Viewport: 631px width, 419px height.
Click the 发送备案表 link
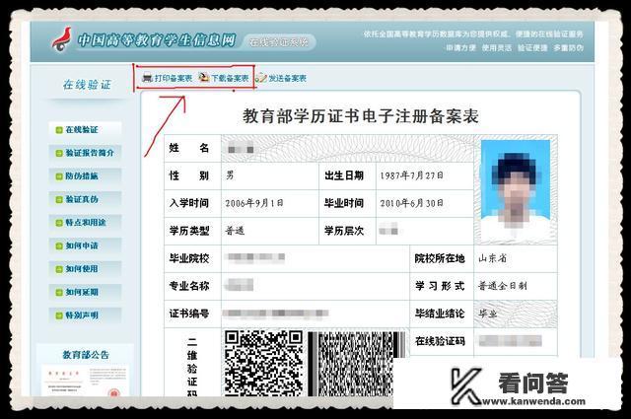[287, 78]
